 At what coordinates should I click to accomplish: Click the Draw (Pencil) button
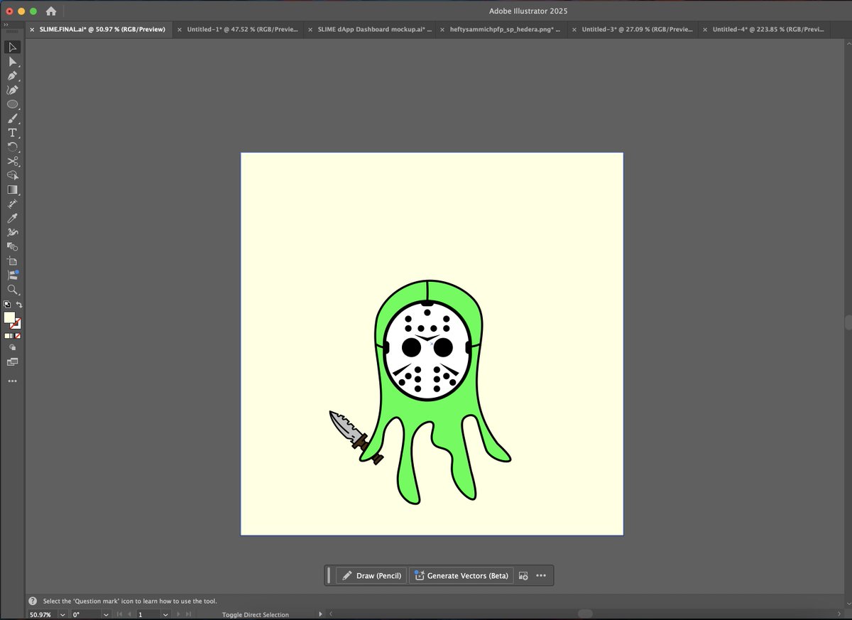click(371, 576)
